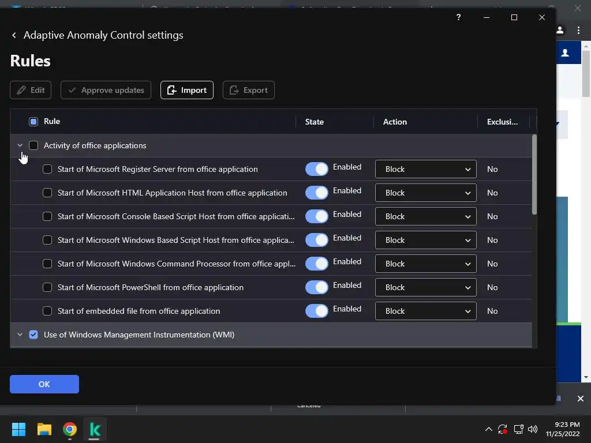Collapse the Use of Windows Management Instrumentation group

tap(20, 335)
